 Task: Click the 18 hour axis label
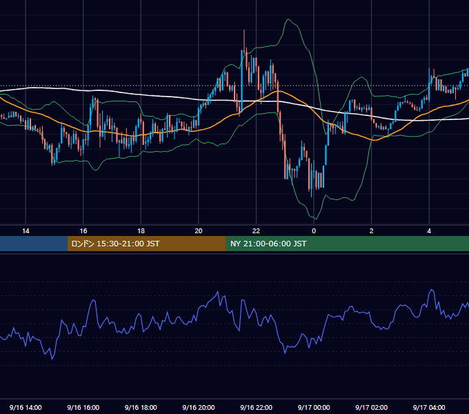[x=141, y=231]
